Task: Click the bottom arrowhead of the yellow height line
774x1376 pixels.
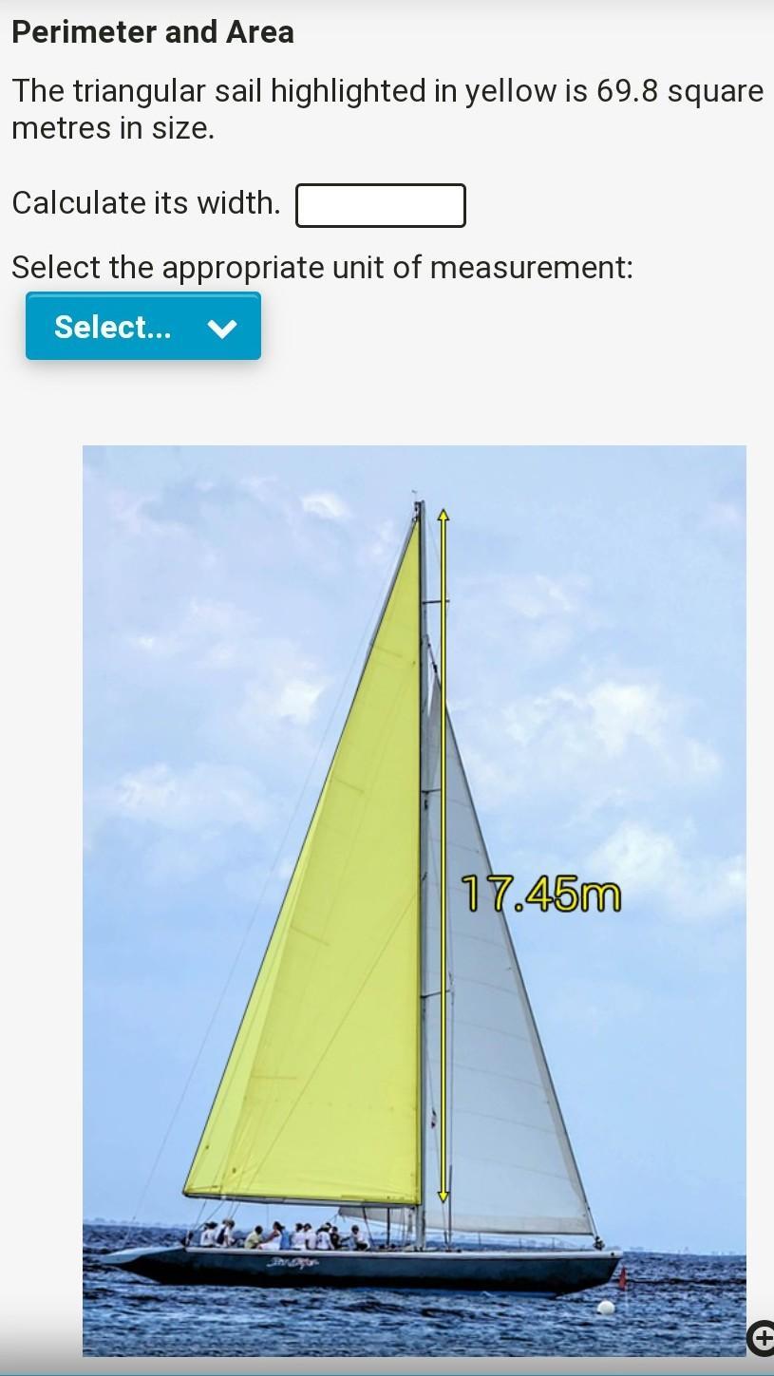Action: click(x=443, y=1195)
